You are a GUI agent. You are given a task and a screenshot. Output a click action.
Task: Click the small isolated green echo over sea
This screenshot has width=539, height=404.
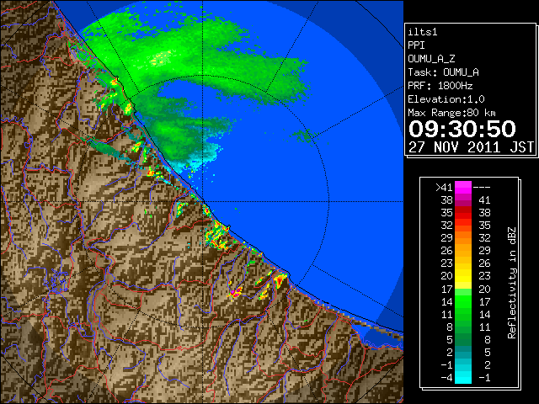click(x=304, y=136)
